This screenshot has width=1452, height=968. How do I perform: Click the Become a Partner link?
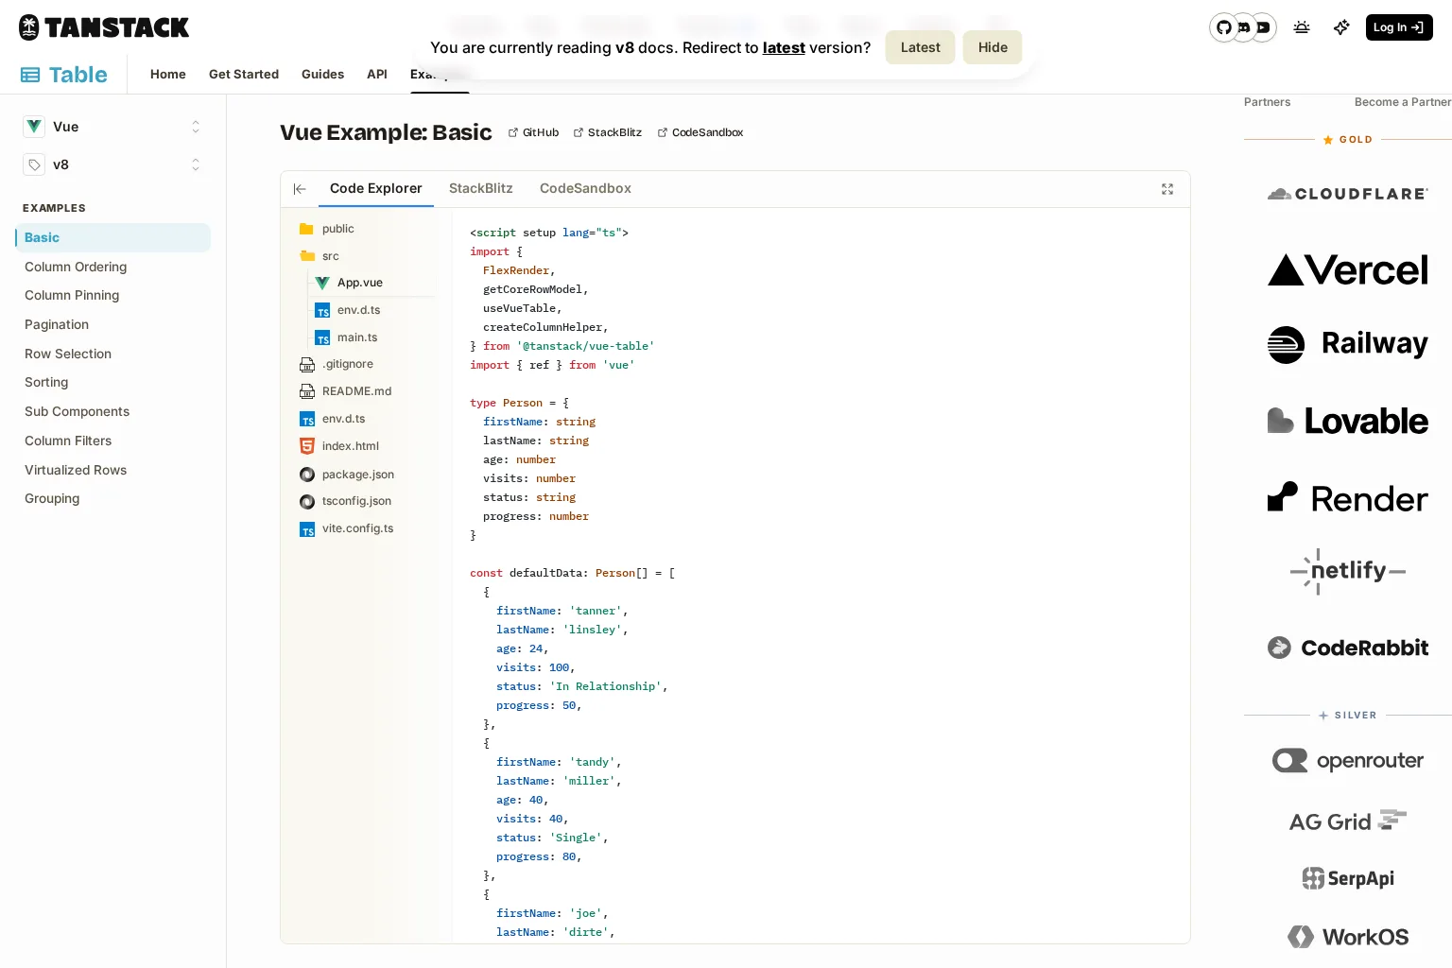click(x=1403, y=102)
